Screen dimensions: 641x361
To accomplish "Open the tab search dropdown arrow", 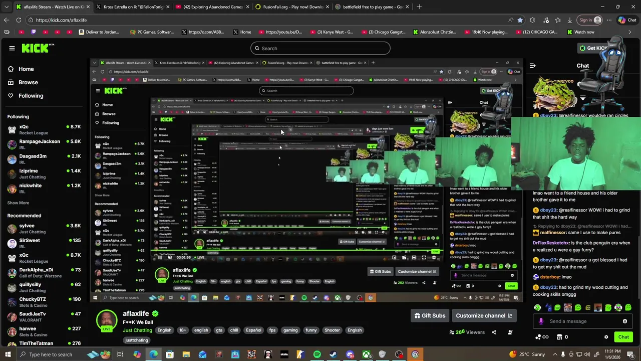I will click(8, 7).
